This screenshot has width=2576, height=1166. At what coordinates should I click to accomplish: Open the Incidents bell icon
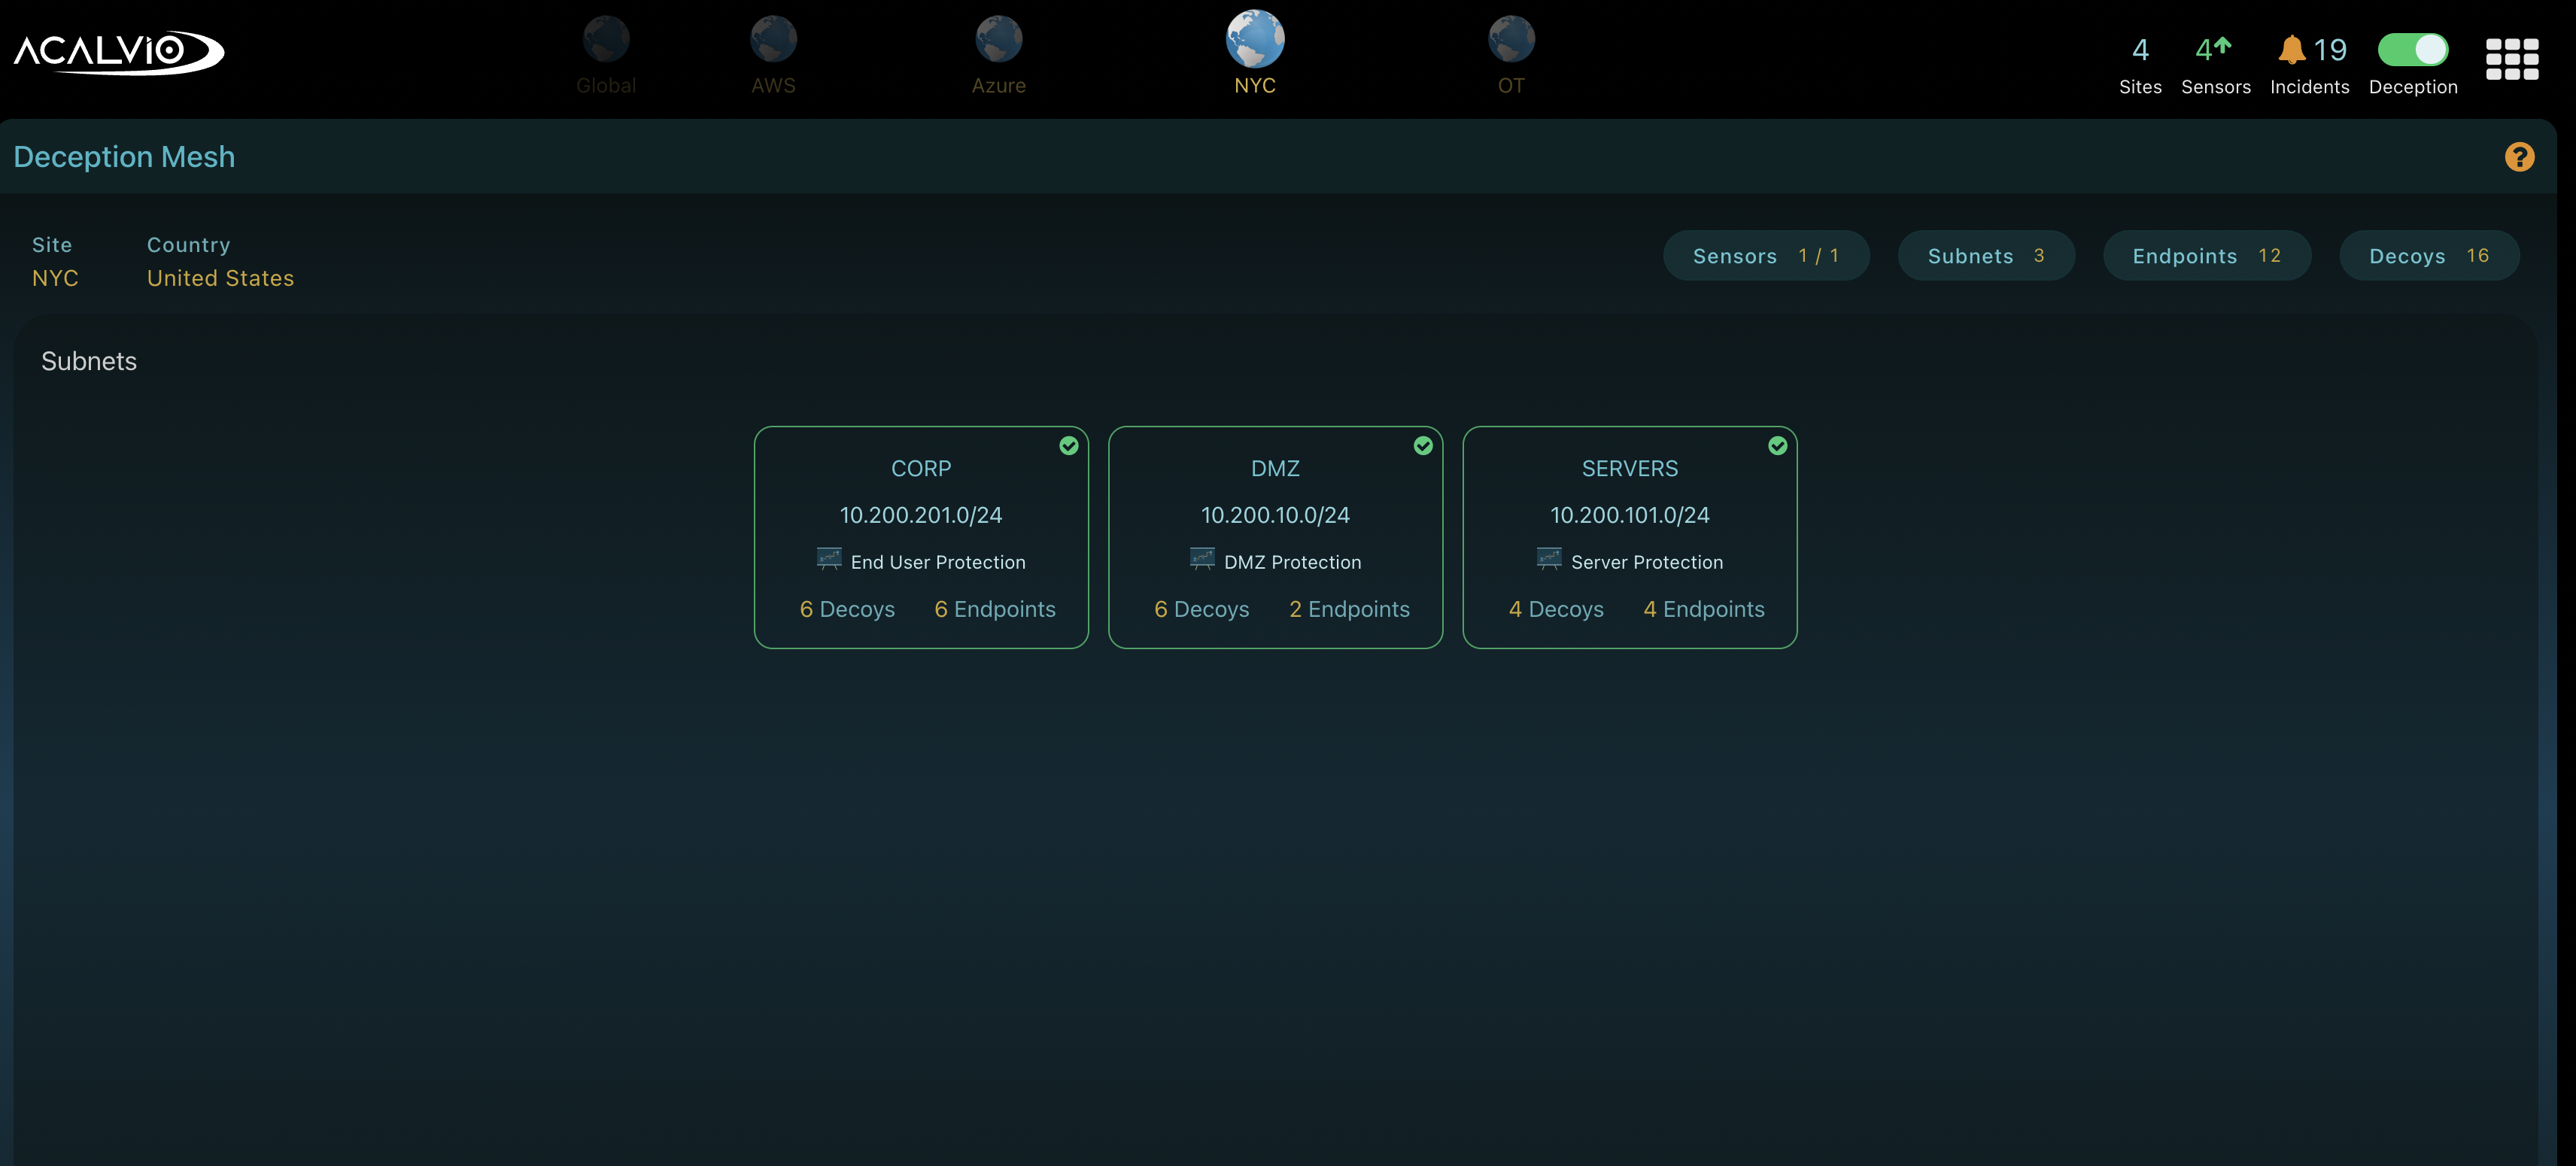[2291, 49]
